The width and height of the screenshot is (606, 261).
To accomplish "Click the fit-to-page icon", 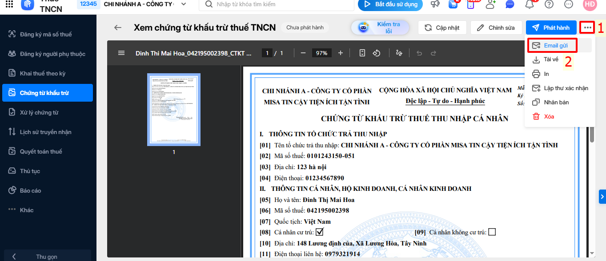I will (x=362, y=53).
